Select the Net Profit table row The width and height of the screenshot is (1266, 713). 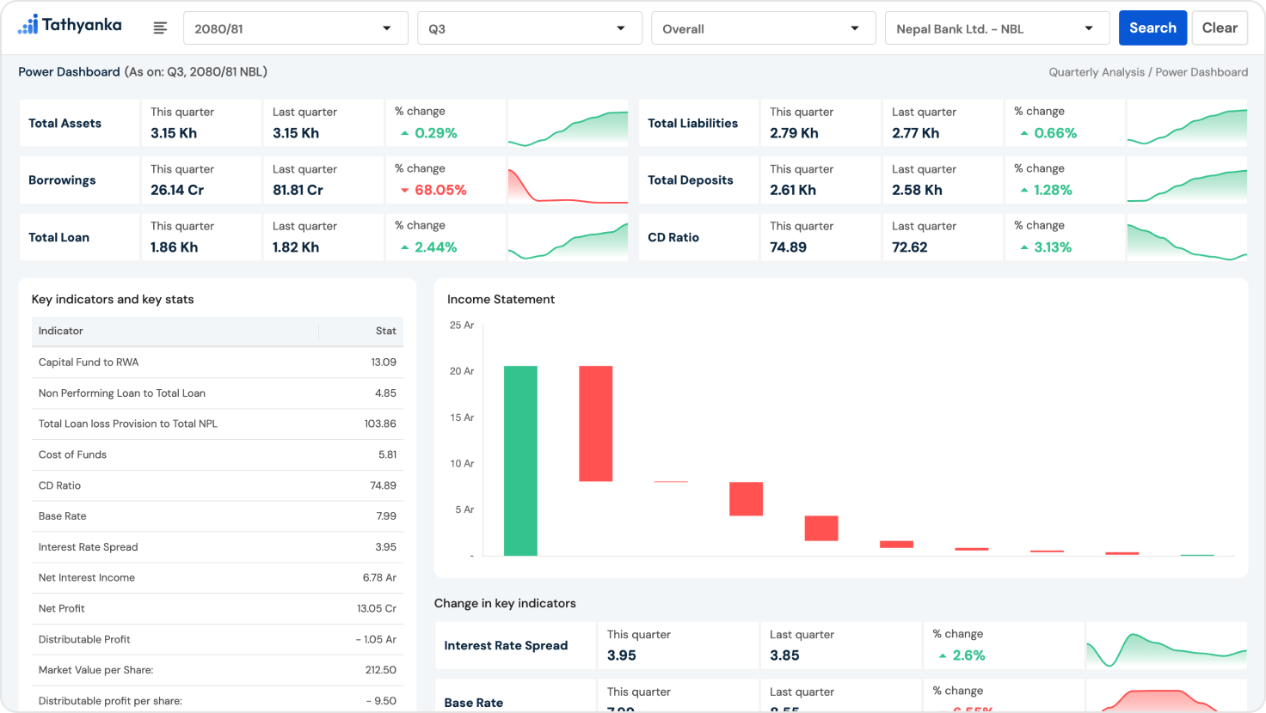click(217, 608)
